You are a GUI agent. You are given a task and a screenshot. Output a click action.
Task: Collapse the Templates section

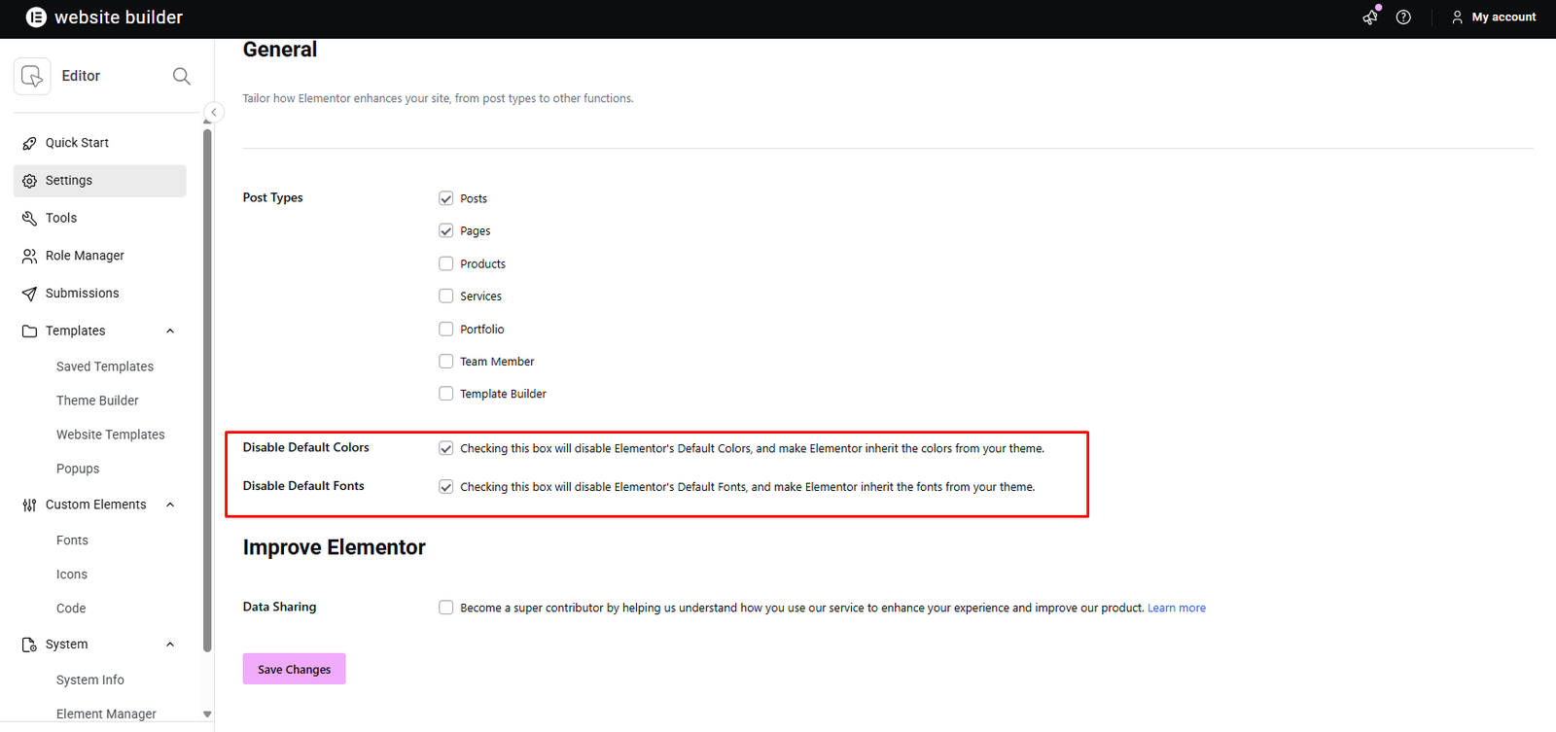click(x=170, y=331)
